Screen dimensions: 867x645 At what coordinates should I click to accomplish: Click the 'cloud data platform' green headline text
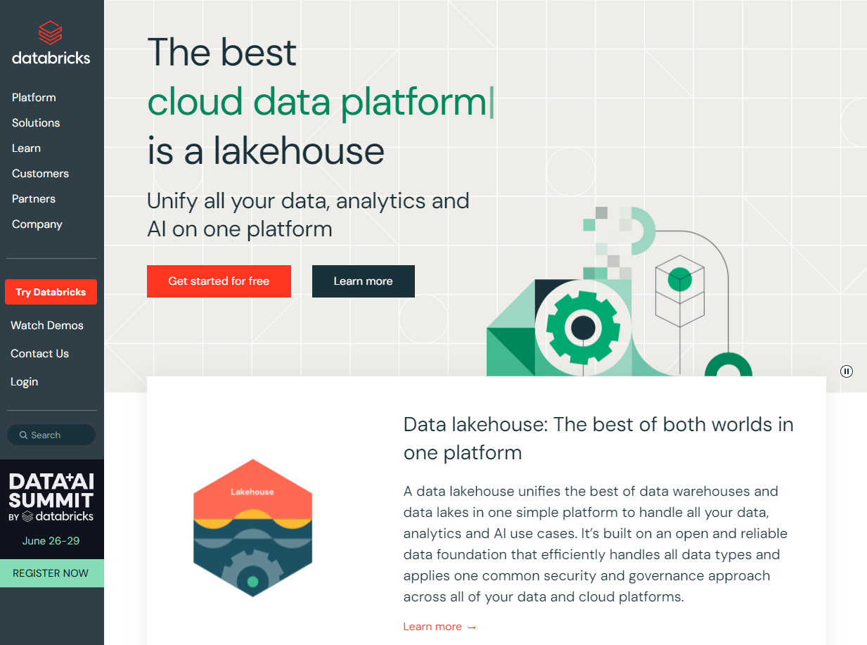click(318, 102)
